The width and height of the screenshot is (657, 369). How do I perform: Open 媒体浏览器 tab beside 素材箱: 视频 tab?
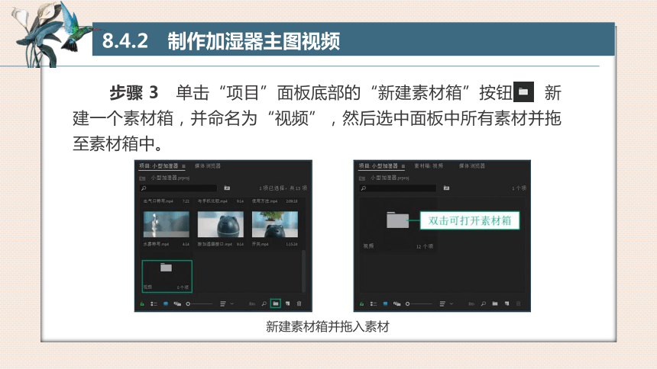click(x=472, y=166)
